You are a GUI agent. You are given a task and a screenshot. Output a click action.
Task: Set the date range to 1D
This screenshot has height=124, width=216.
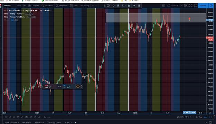tap(6, 117)
